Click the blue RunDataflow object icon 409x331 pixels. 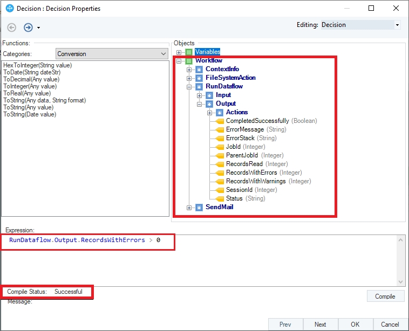199,86
